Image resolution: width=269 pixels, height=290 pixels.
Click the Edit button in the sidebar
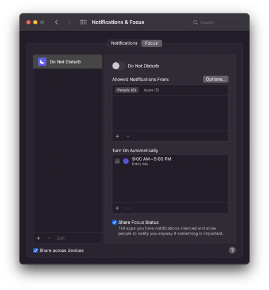pos(60,238)
